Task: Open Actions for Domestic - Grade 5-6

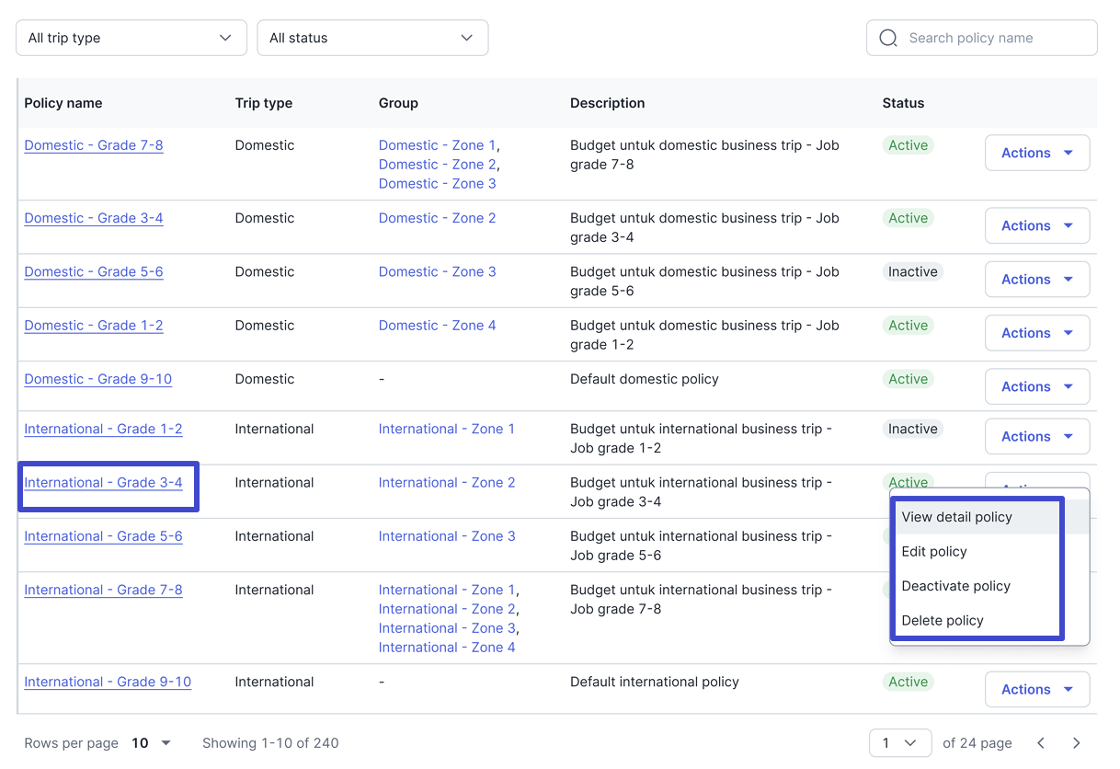Action: pyautogui.click(x=1036, y=280)
